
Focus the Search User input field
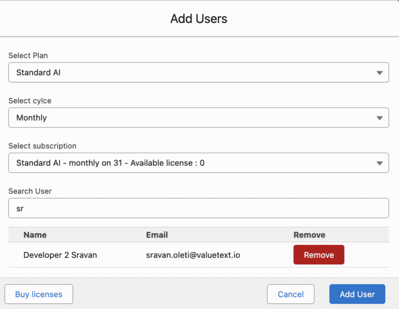[198, 208]
